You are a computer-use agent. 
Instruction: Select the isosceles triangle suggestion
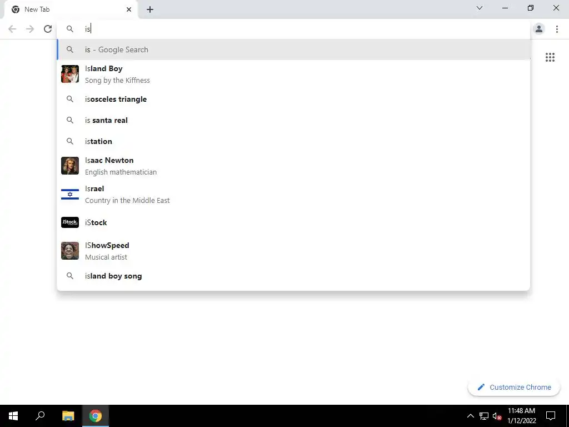[x=293, y=99]
